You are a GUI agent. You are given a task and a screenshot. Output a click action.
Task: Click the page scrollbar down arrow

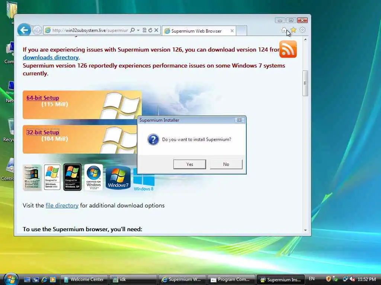(x=305, y=230)
